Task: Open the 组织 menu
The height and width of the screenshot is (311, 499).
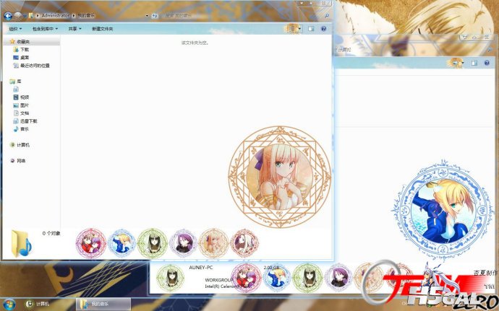Action: [x=15, y=29]
